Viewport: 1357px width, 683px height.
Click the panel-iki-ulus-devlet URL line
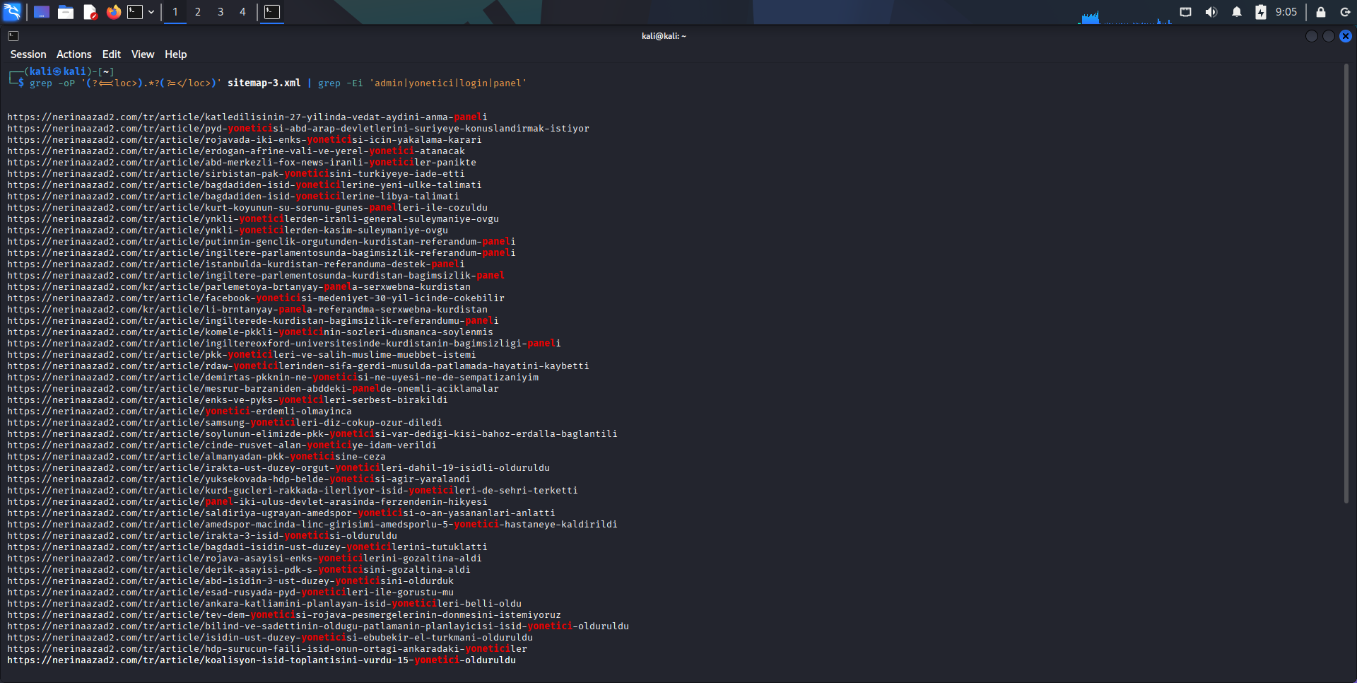[x=247, y=502]
